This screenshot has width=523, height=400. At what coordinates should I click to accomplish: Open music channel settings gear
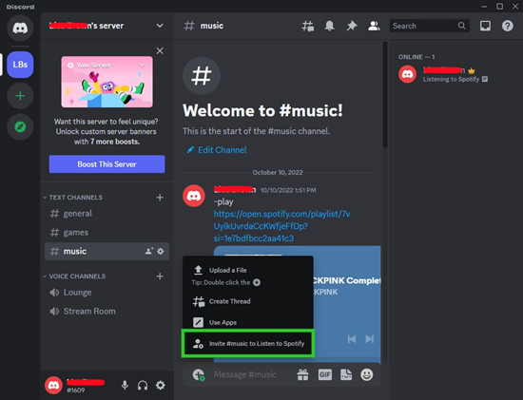161,251
